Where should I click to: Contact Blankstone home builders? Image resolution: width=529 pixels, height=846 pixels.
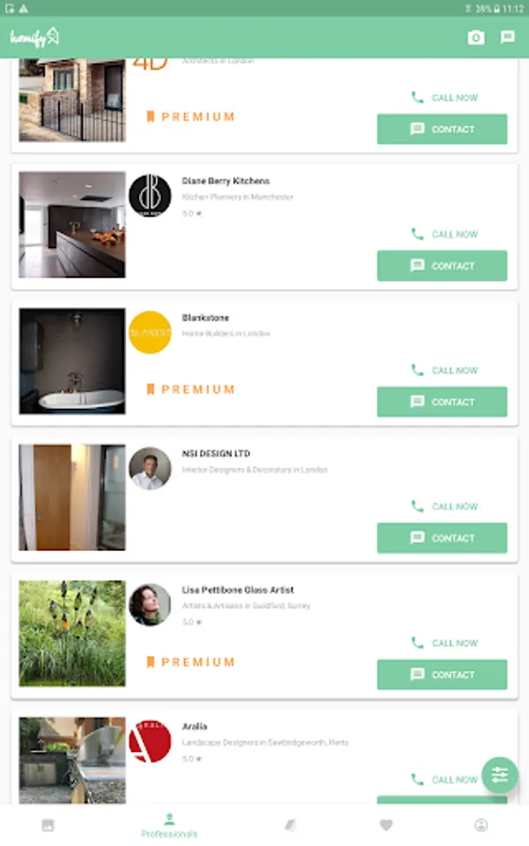click(x=443, y=401)
